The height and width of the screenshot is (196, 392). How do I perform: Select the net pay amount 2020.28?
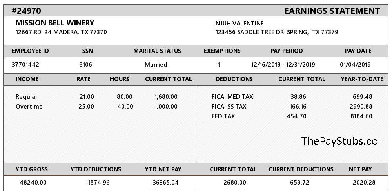click(x=364, y=183)
